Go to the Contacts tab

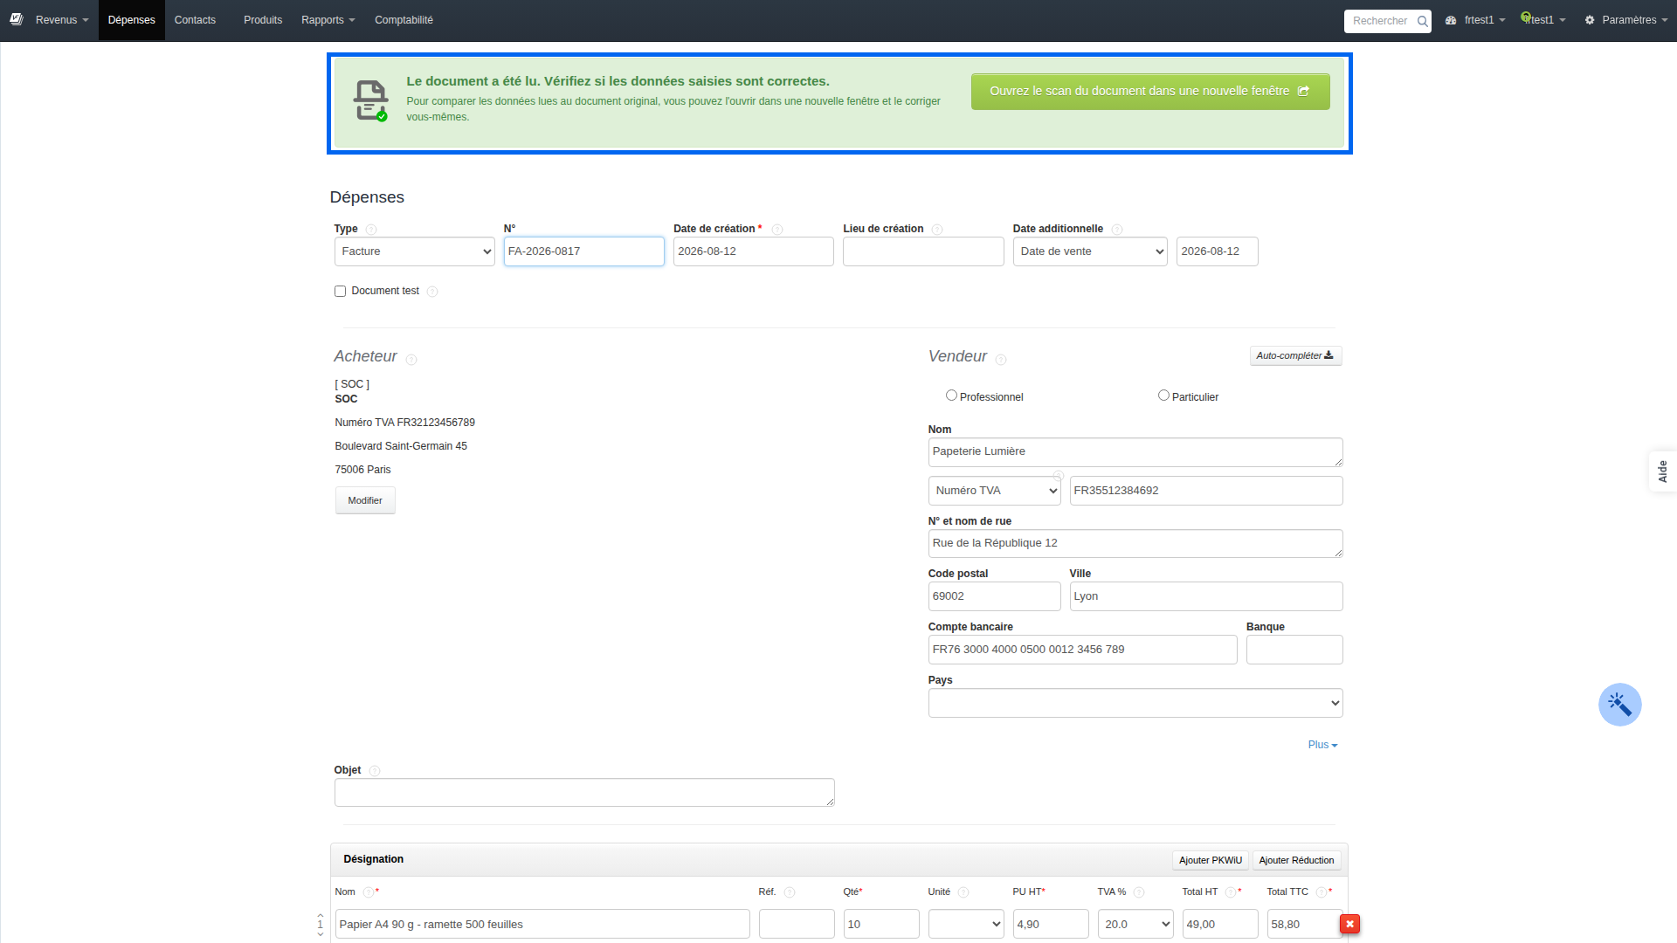tap(195, 20)
